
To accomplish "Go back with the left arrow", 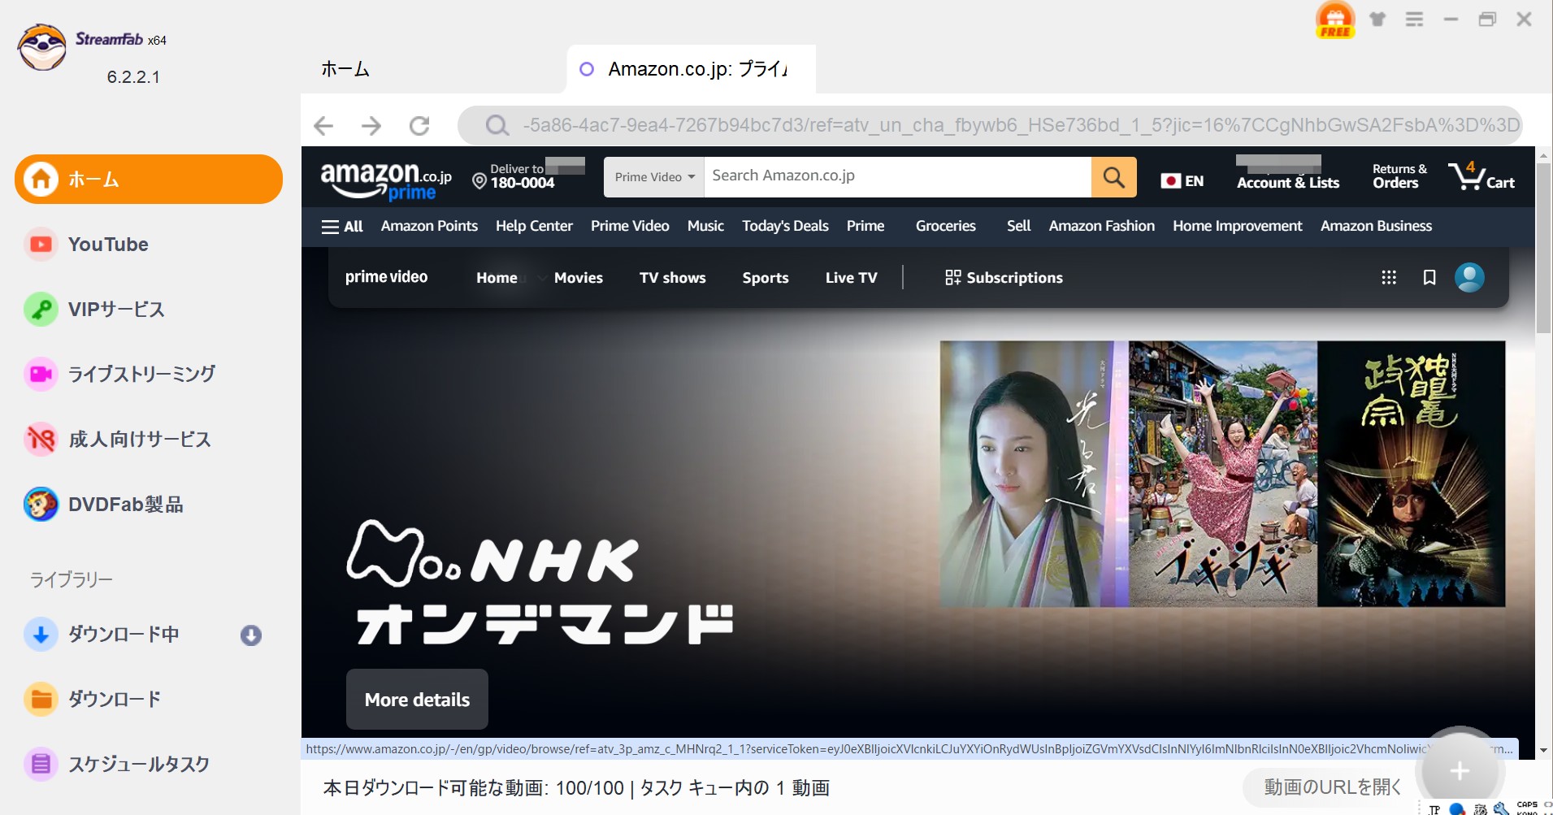I will (323, 125).
